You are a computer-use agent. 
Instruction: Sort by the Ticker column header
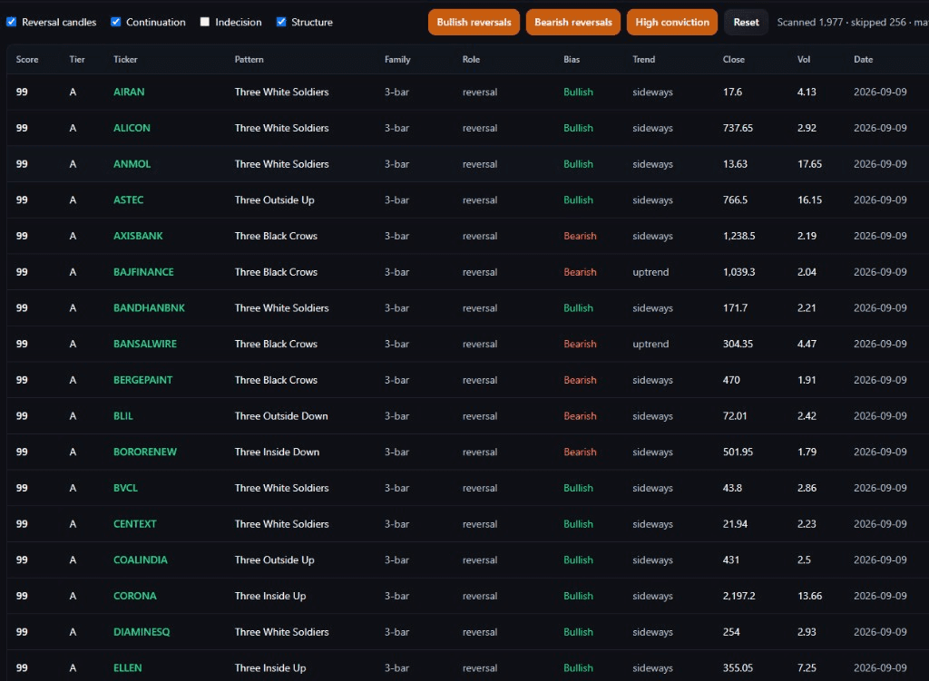[125, 59]
